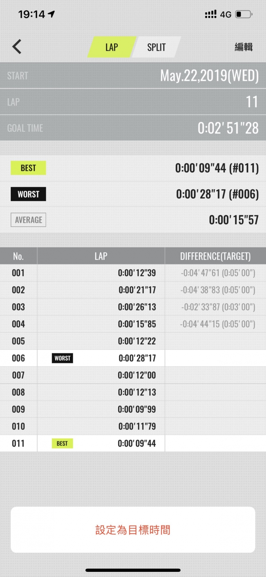Select the LAP tab
Screen dimensions: 266x577
click(x=112, y=47)
